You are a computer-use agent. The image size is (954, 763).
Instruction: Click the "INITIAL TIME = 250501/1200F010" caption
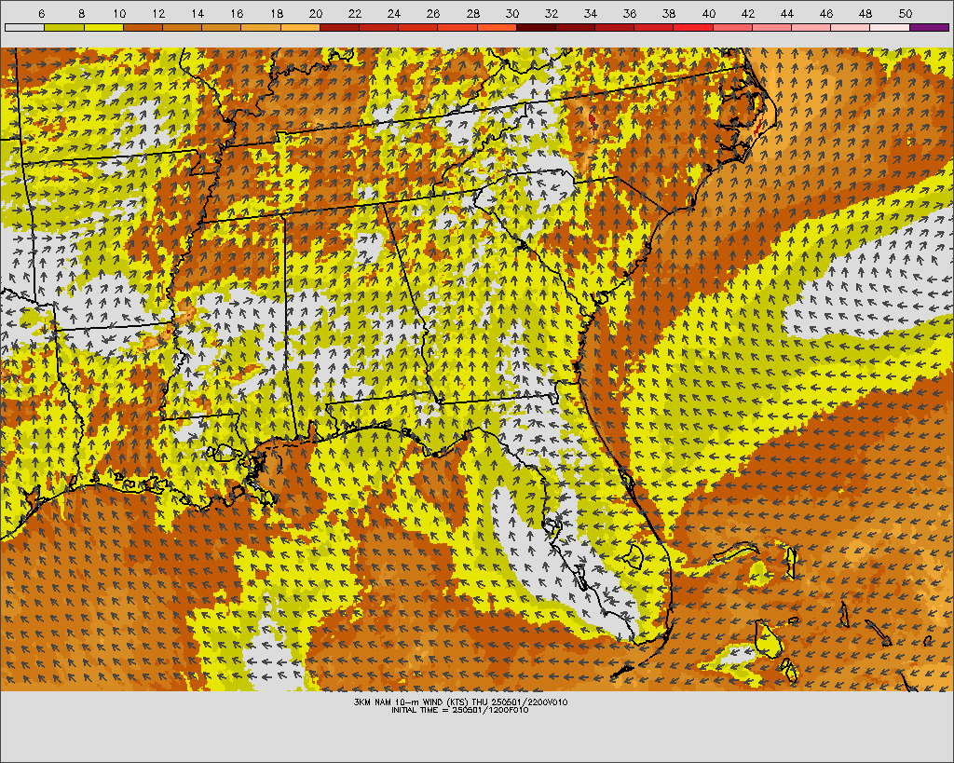[460, 710]
